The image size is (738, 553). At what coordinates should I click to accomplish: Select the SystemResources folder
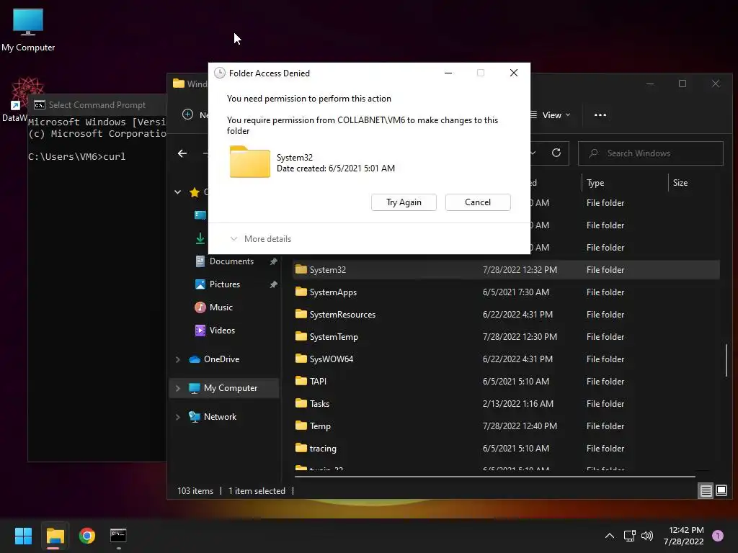[x=342, y=315]
